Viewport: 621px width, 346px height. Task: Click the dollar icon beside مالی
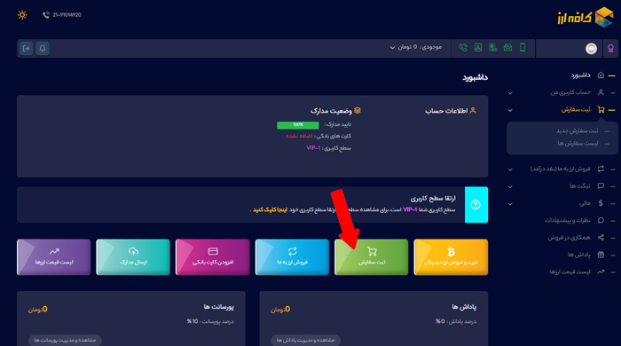point(601,203)
